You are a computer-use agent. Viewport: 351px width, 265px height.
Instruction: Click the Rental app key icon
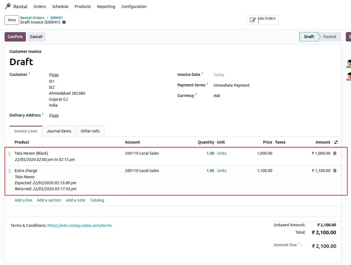[8, 6]
